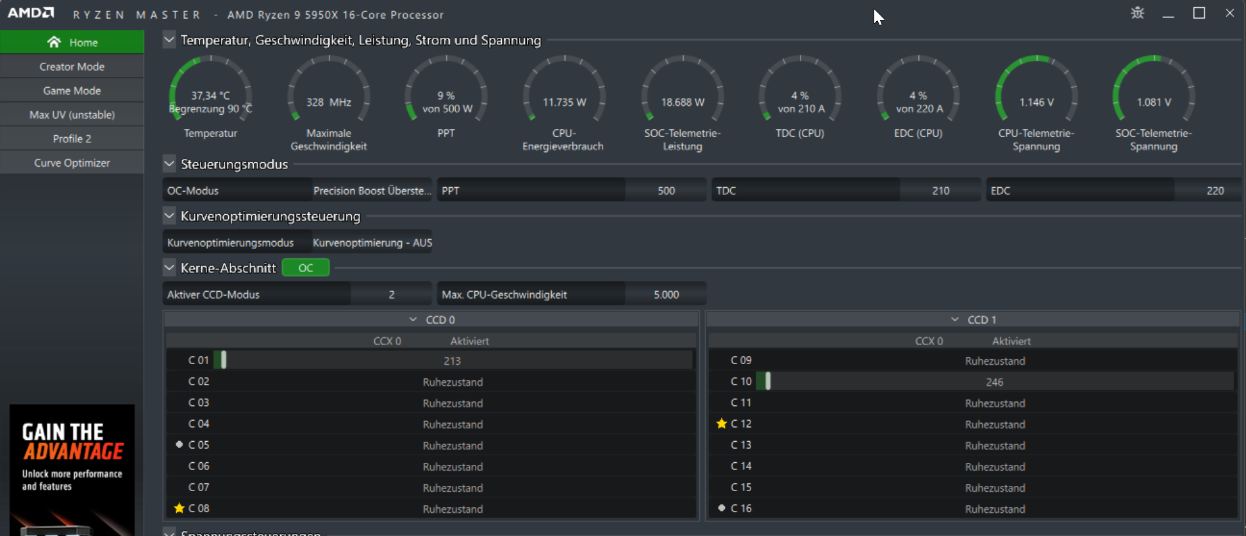Select core row C 03
Image resolution: width=1246 pixels, height=536 pixels.
(431, 403)
